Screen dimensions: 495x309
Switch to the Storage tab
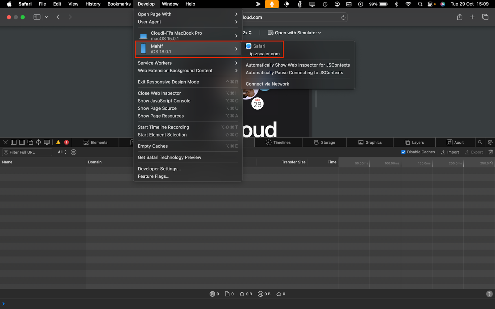coord(325,142)
